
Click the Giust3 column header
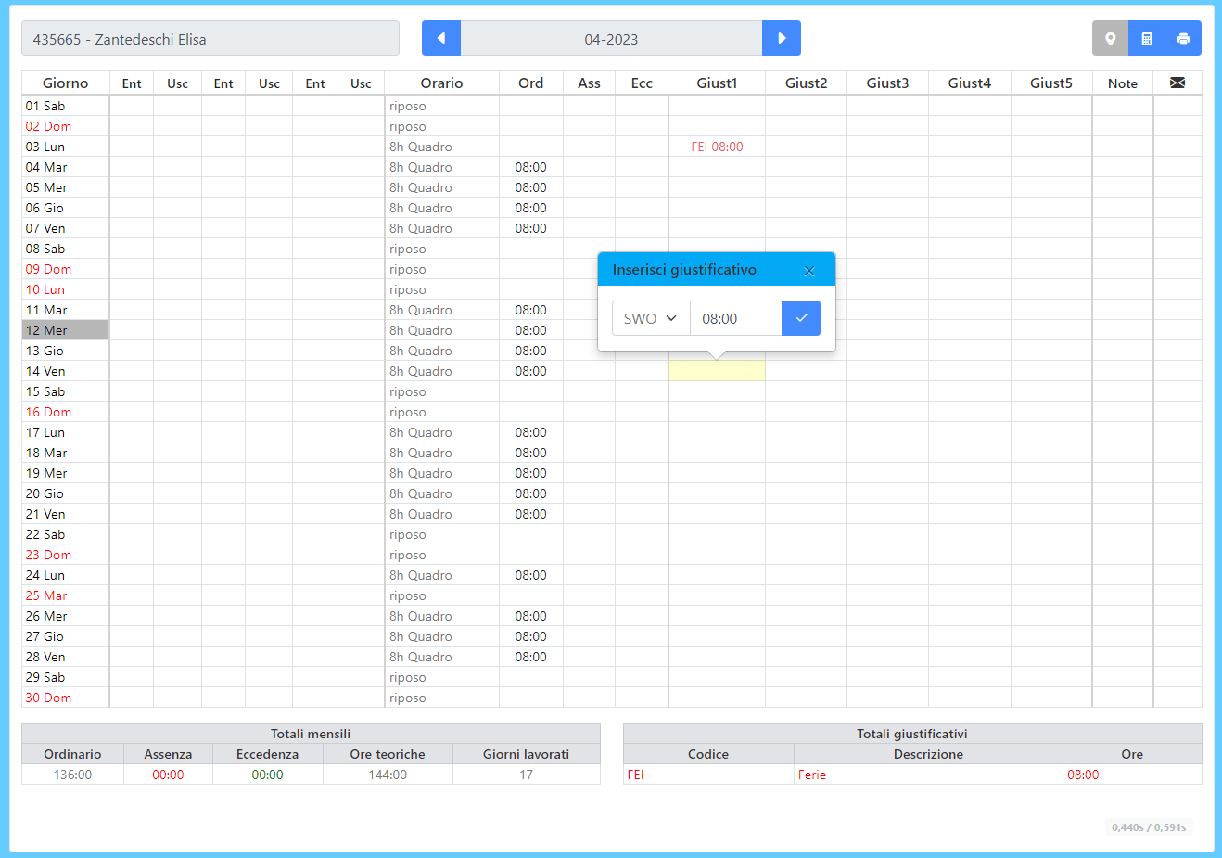click(x=887, y=83)
